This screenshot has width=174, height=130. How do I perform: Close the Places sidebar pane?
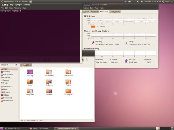click(x=16, y=65)
